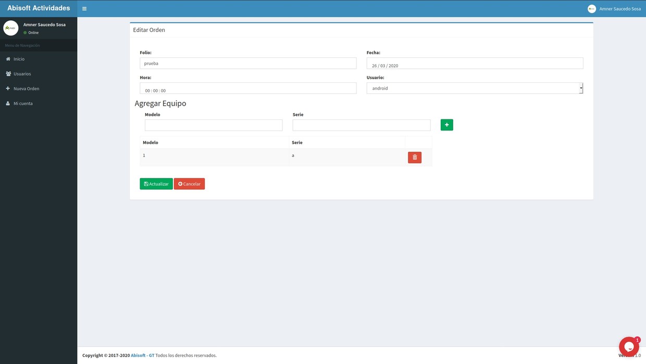Click the users icon beside Usuarios

tap(8, 74)
